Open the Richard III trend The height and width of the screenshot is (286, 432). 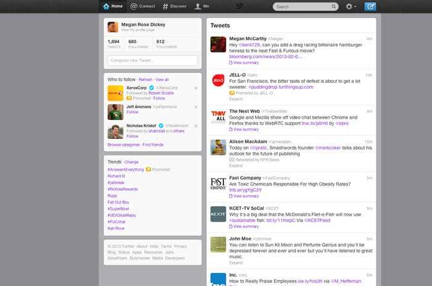[116, 176]
